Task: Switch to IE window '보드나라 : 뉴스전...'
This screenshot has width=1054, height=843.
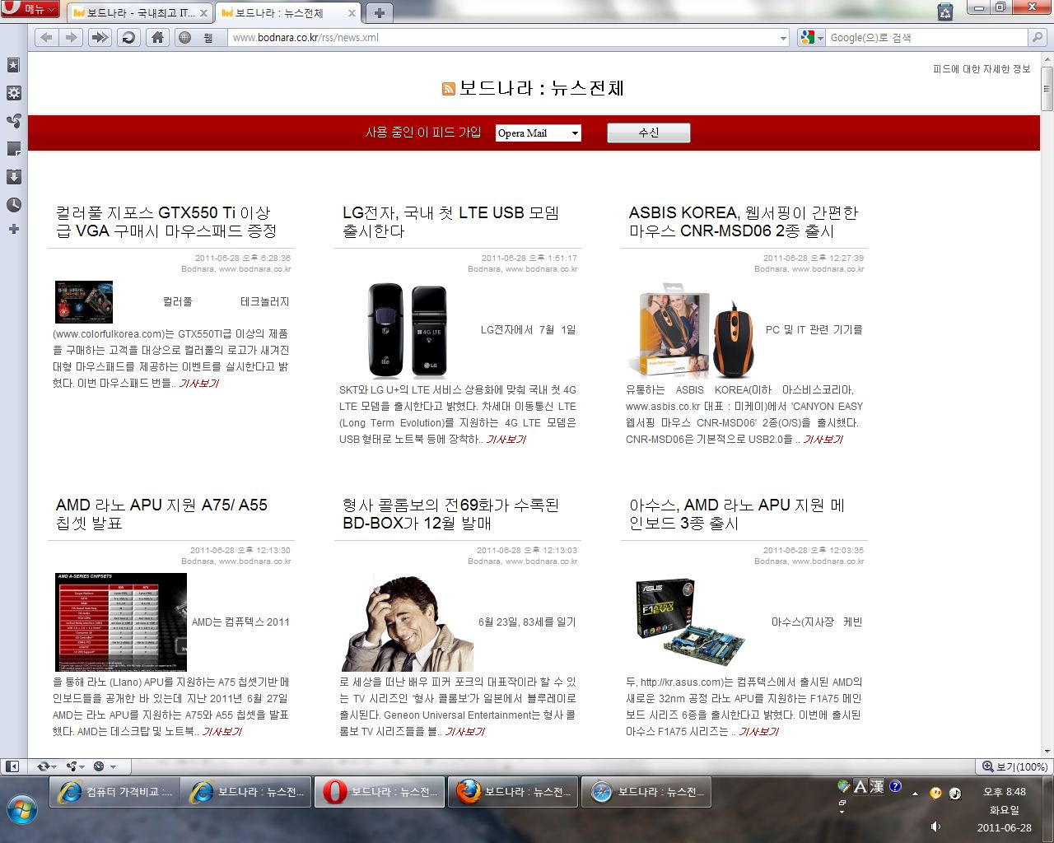Action: coord(246,792)
